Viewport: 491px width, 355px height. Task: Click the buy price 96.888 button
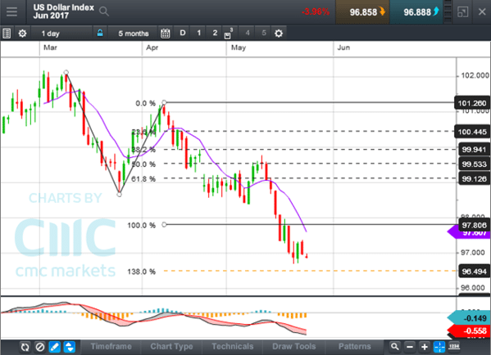(416, 12)
